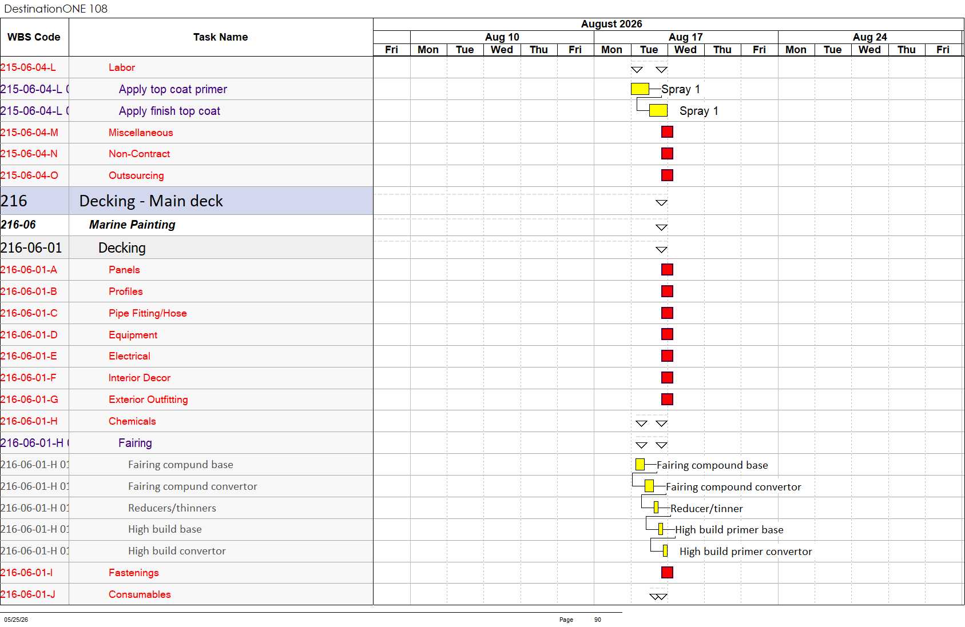Select the Chemicals task name
The width and height of the screenshot is (965, 627).
(132, 421)
